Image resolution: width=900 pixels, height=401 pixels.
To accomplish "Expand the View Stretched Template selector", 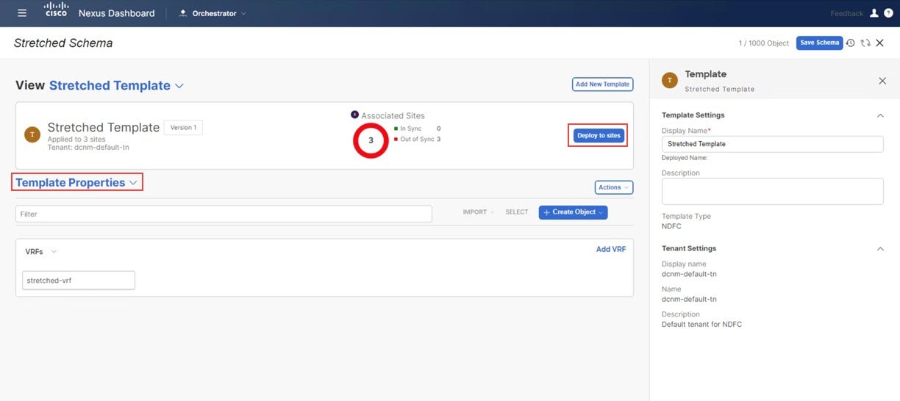I will point(116,86).
